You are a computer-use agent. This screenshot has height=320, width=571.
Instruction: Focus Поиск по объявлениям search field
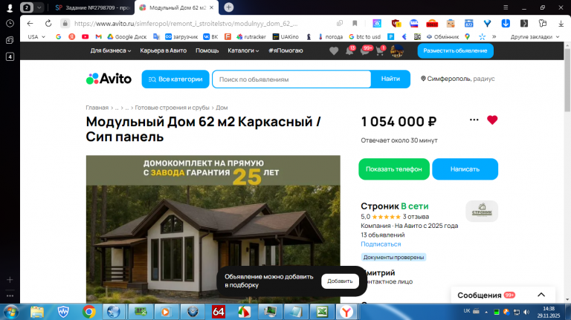pos(291,79)
